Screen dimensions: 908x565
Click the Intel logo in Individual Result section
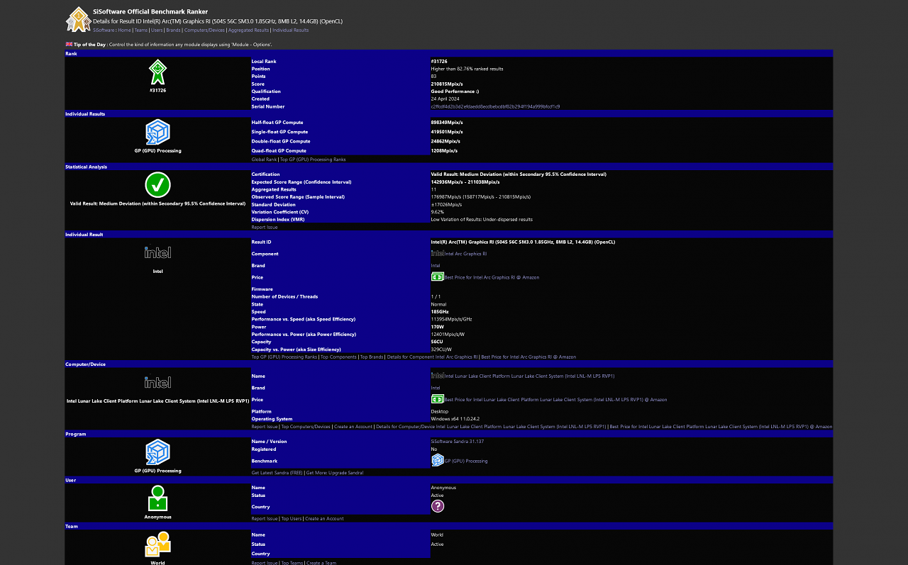click(x=157, y=252)
